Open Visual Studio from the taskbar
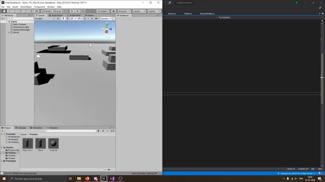The width and height of the screenshot is (325, 182). (x=112, y=178)
